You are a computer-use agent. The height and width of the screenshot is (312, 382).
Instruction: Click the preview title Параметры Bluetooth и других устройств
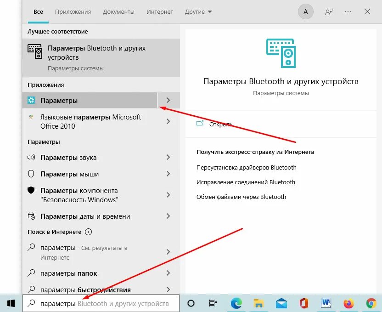tap(281, 81)
